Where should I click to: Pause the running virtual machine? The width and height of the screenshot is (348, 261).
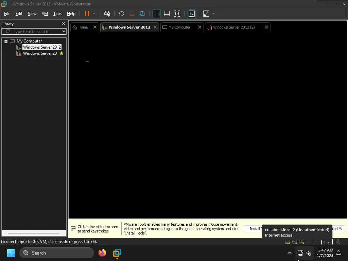(87, 14)
